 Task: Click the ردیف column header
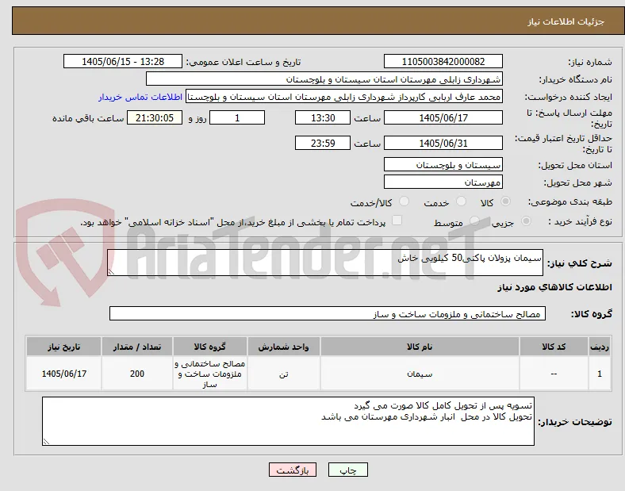click(x=600, y=347)
